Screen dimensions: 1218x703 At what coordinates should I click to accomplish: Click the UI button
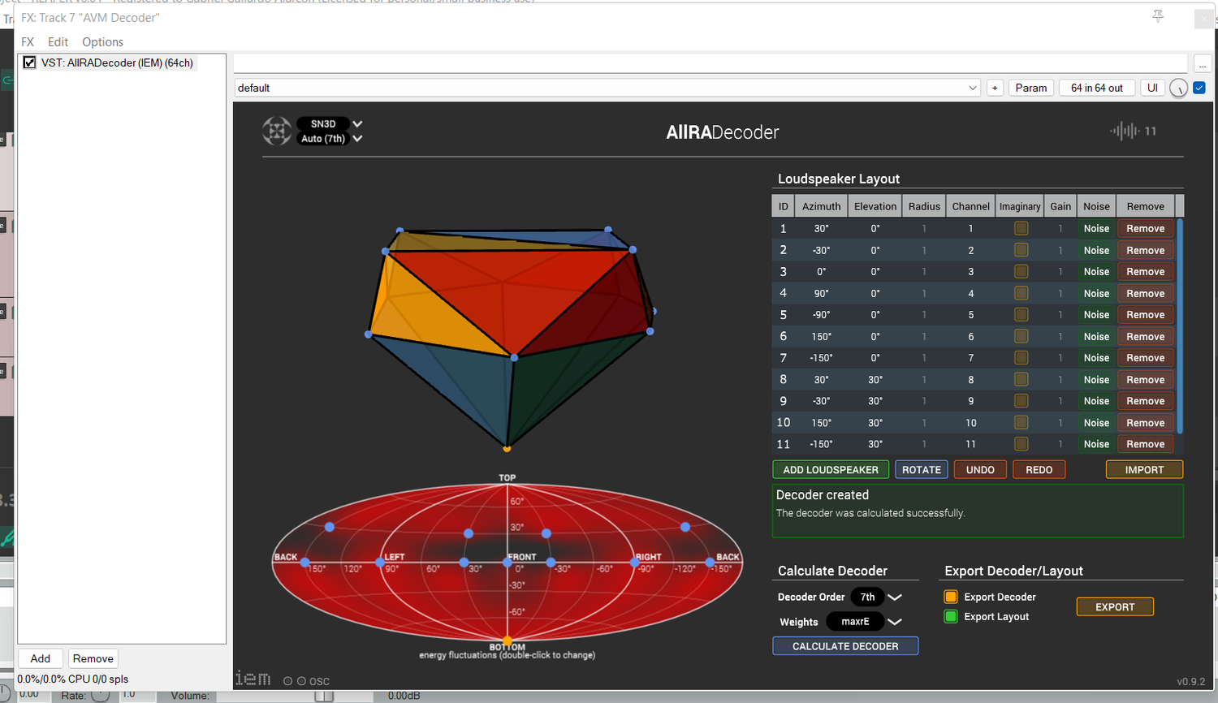(1152, 88)
